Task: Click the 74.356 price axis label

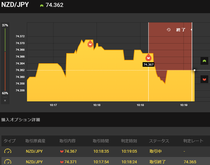Action: 20,90
